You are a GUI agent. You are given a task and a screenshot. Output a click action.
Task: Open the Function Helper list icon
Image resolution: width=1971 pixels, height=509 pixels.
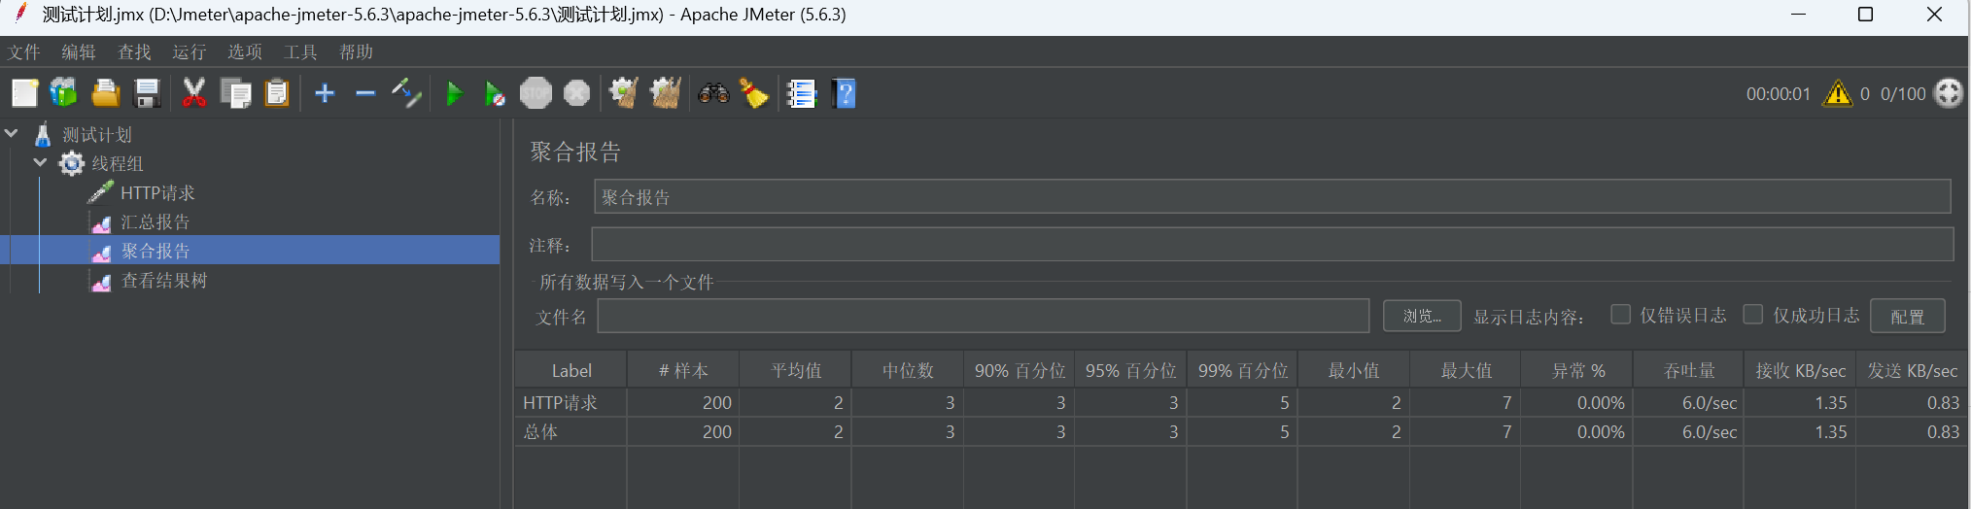[802, 94]
